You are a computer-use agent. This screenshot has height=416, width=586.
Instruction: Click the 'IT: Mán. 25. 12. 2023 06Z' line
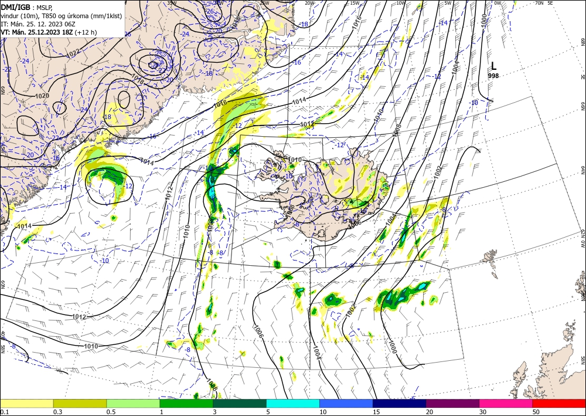click(x=38, y=24)
